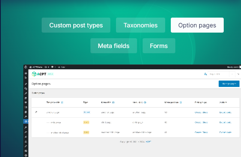Viewport: 241px width, 157px height.
Task: Select the Option pages tab
Action: [x=197, y=25]
